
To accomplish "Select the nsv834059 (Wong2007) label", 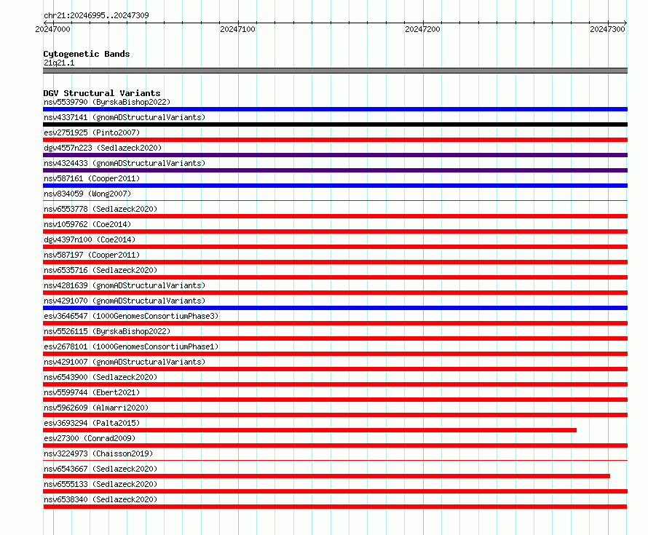I will tap(87, 194).
